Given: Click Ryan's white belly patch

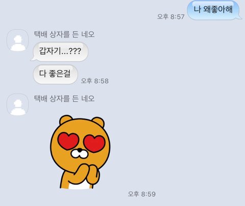Looking at the screenshot, I should pos(79,185).
